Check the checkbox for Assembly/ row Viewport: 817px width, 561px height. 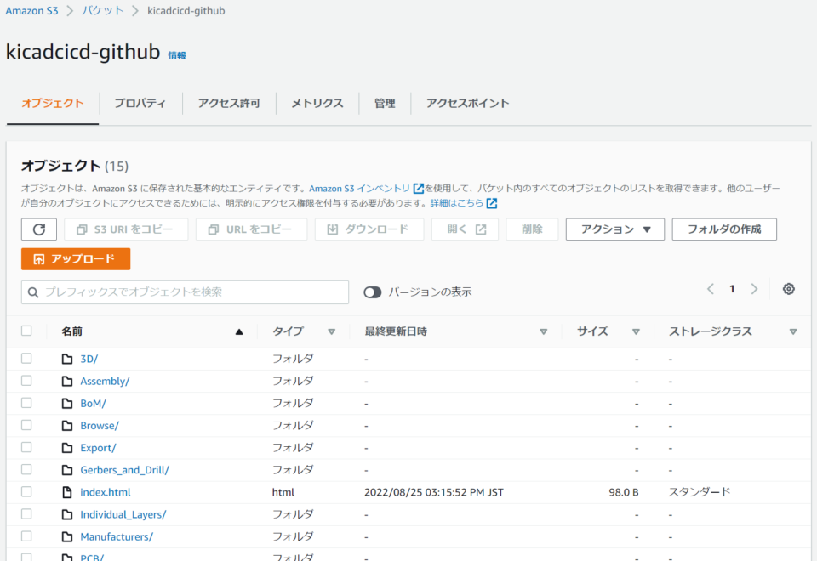[x=26, y=381]
